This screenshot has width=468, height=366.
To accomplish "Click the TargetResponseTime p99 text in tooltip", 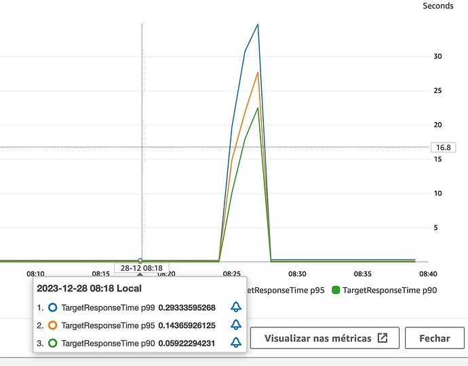I will [x=108, y=308].
